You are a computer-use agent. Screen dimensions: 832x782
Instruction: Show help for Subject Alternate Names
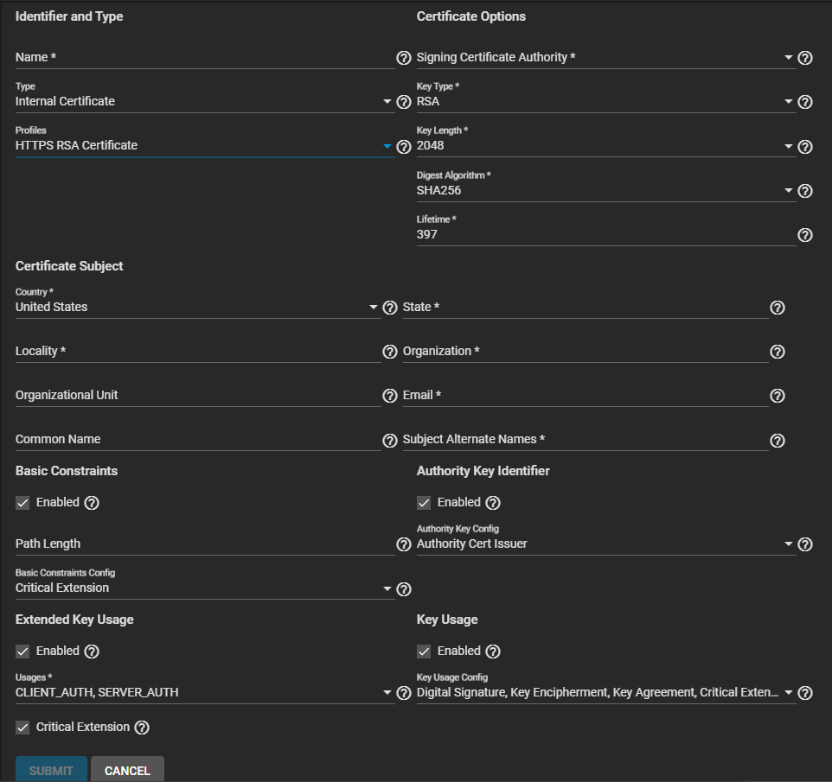pos(778,441)
